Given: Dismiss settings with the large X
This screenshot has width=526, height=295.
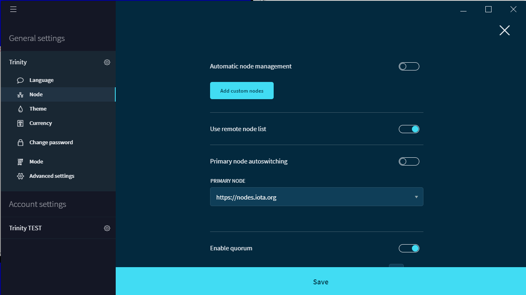Looking at the screenshot, I should 504,30.
